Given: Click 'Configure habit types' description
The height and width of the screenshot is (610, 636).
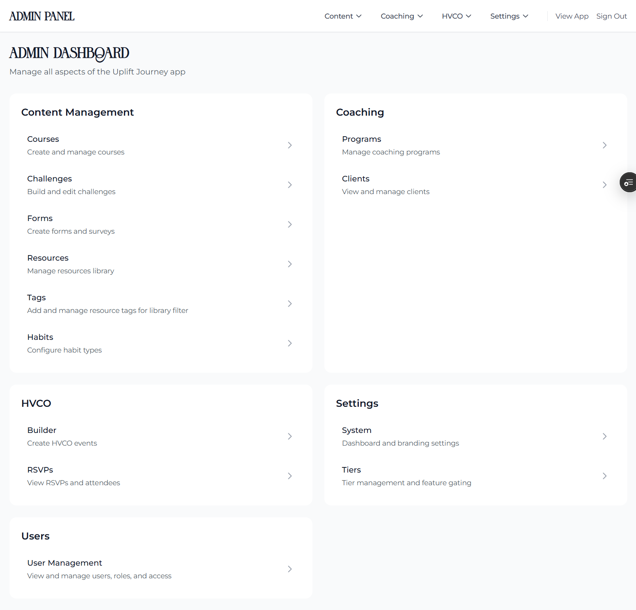Looking at the screenshot, I should 65,350.
